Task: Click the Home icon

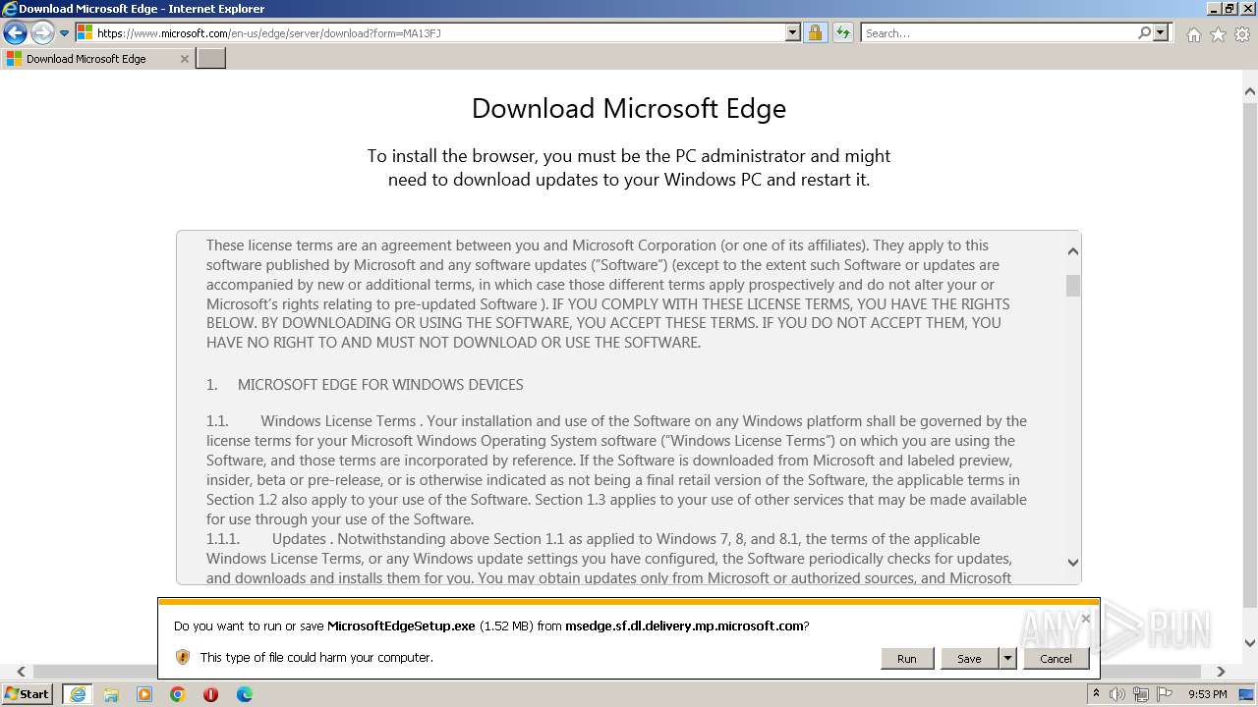Action: click(1193, 34)
